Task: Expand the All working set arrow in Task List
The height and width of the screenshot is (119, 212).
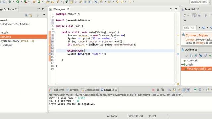Action: click(200, 28)
